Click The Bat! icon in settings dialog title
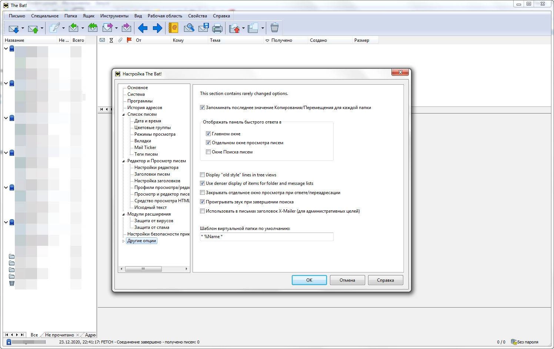 pos(118,74)
